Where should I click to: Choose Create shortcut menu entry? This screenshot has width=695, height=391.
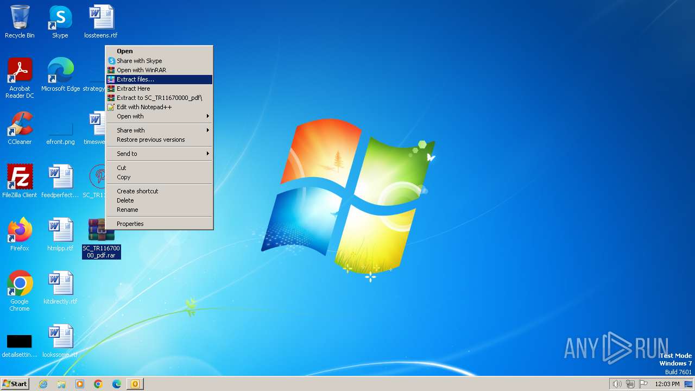(159, 191)
